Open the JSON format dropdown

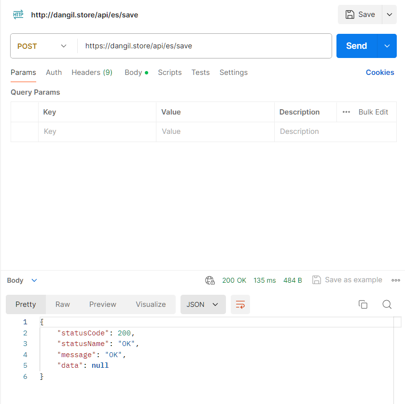pos(203,304)
